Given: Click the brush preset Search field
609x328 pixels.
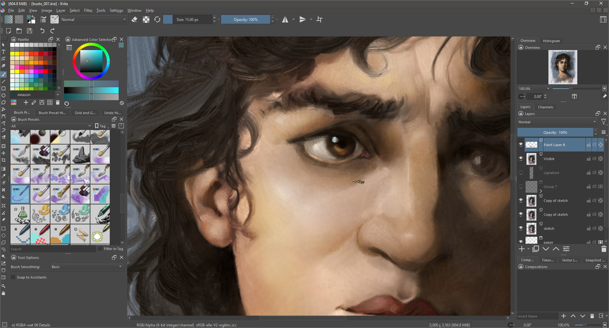Looking at the screenshot, I should tap(53, 249).
